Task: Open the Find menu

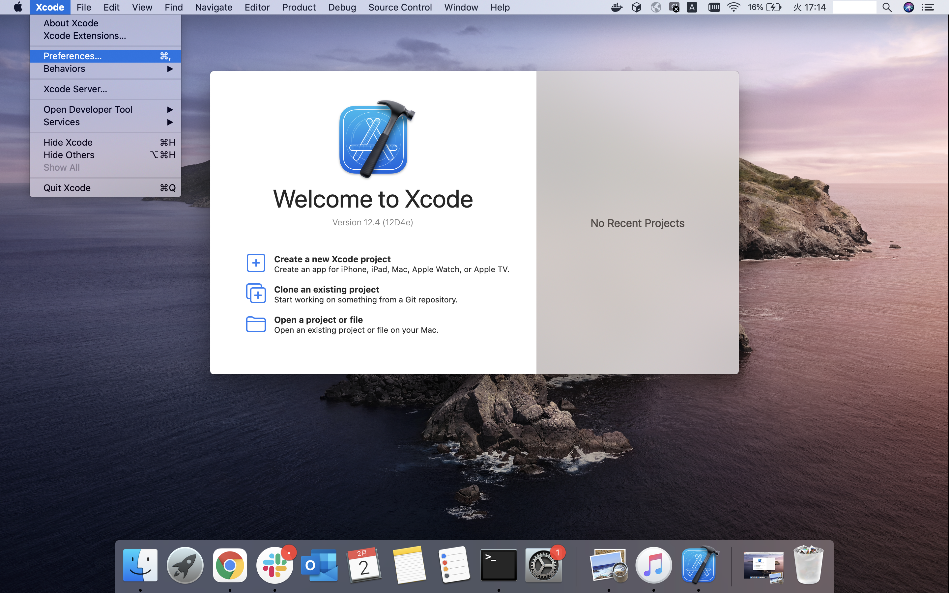Action: [x=174, y=7]
